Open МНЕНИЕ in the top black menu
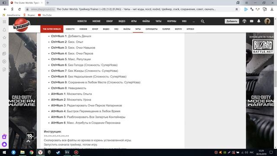 (x=96, y=21)
